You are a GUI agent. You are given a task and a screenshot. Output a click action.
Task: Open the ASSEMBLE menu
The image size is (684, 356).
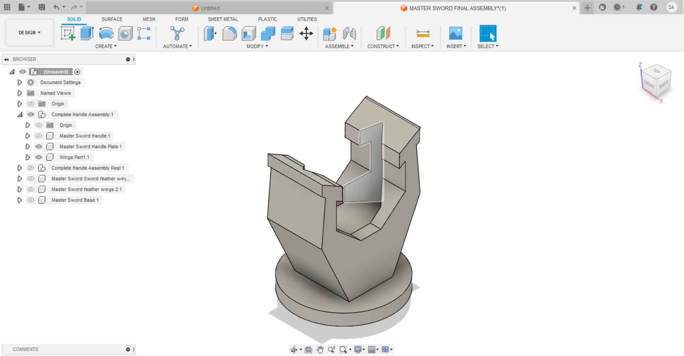coord(339,46)
